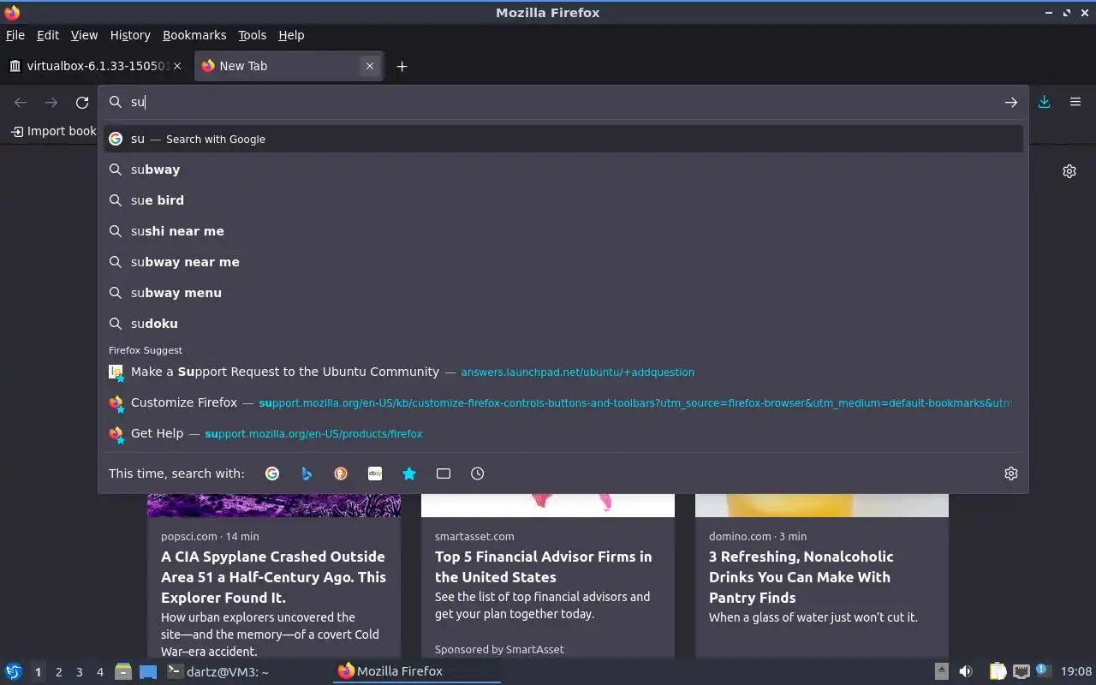Screen dimensions: 1096x685
Task: Search history using the clock icon
Action: (x=478, y=474)
